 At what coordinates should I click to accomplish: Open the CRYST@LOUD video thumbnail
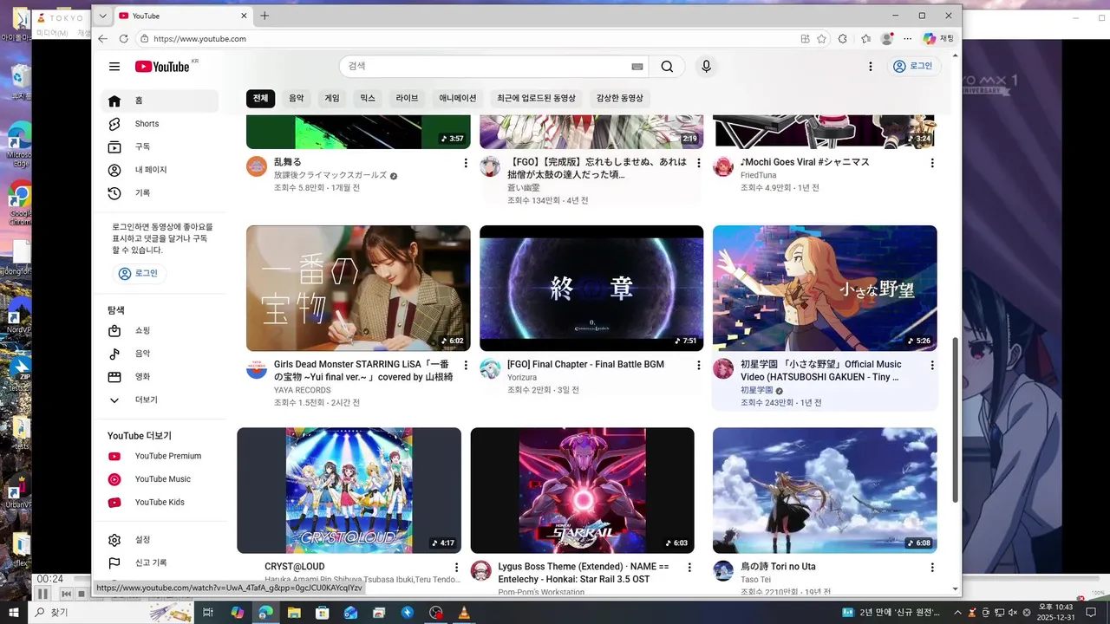[x=349, y=491]
